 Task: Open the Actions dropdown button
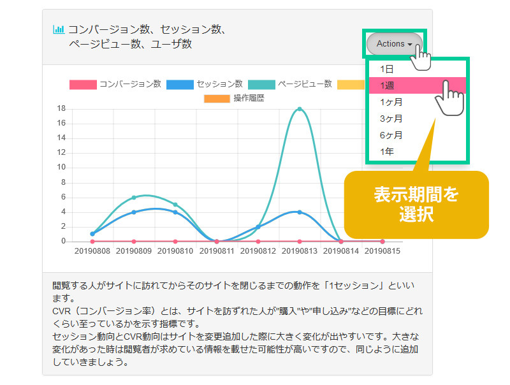[x=394, y=44]
